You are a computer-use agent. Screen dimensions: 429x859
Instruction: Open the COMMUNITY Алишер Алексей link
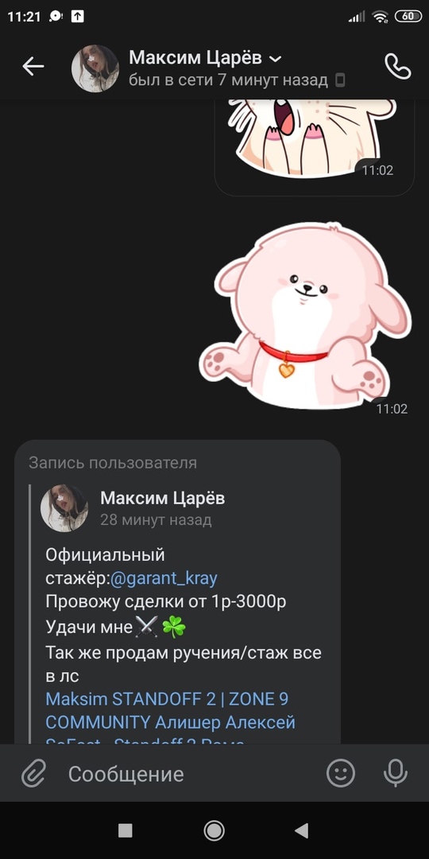pos(170,722)
